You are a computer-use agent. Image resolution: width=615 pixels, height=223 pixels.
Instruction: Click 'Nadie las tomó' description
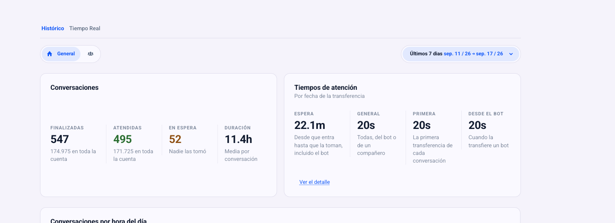point(187,152)
